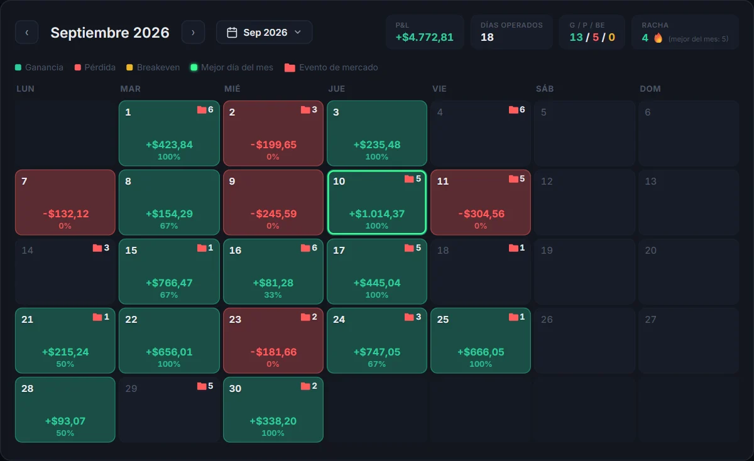The width and height of the screenshot is (754, 461).
Task: Click market event flag on day 29
Action: tap(202, 386)
